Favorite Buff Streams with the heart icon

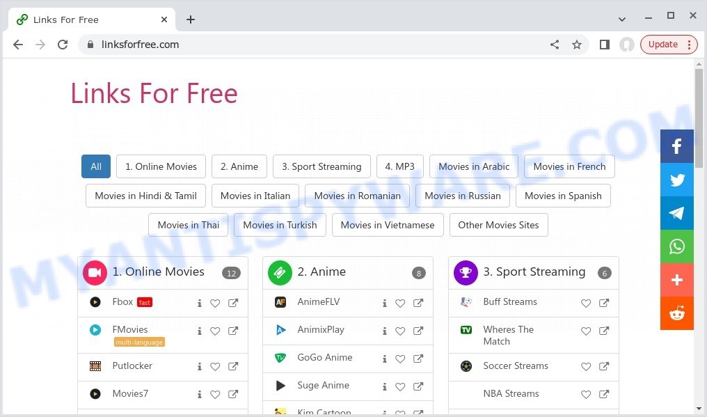click(x=586, y=304)
